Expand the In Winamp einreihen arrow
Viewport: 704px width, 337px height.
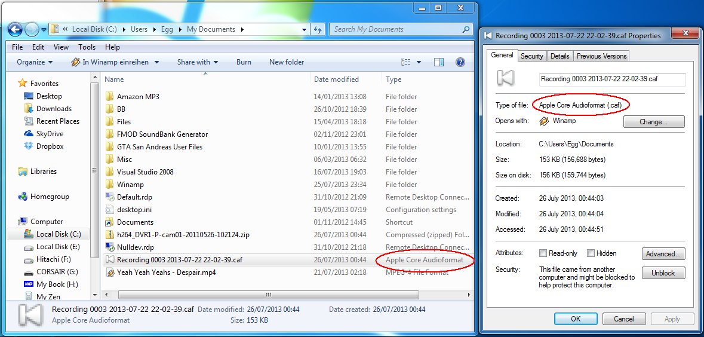pos(157,63)
